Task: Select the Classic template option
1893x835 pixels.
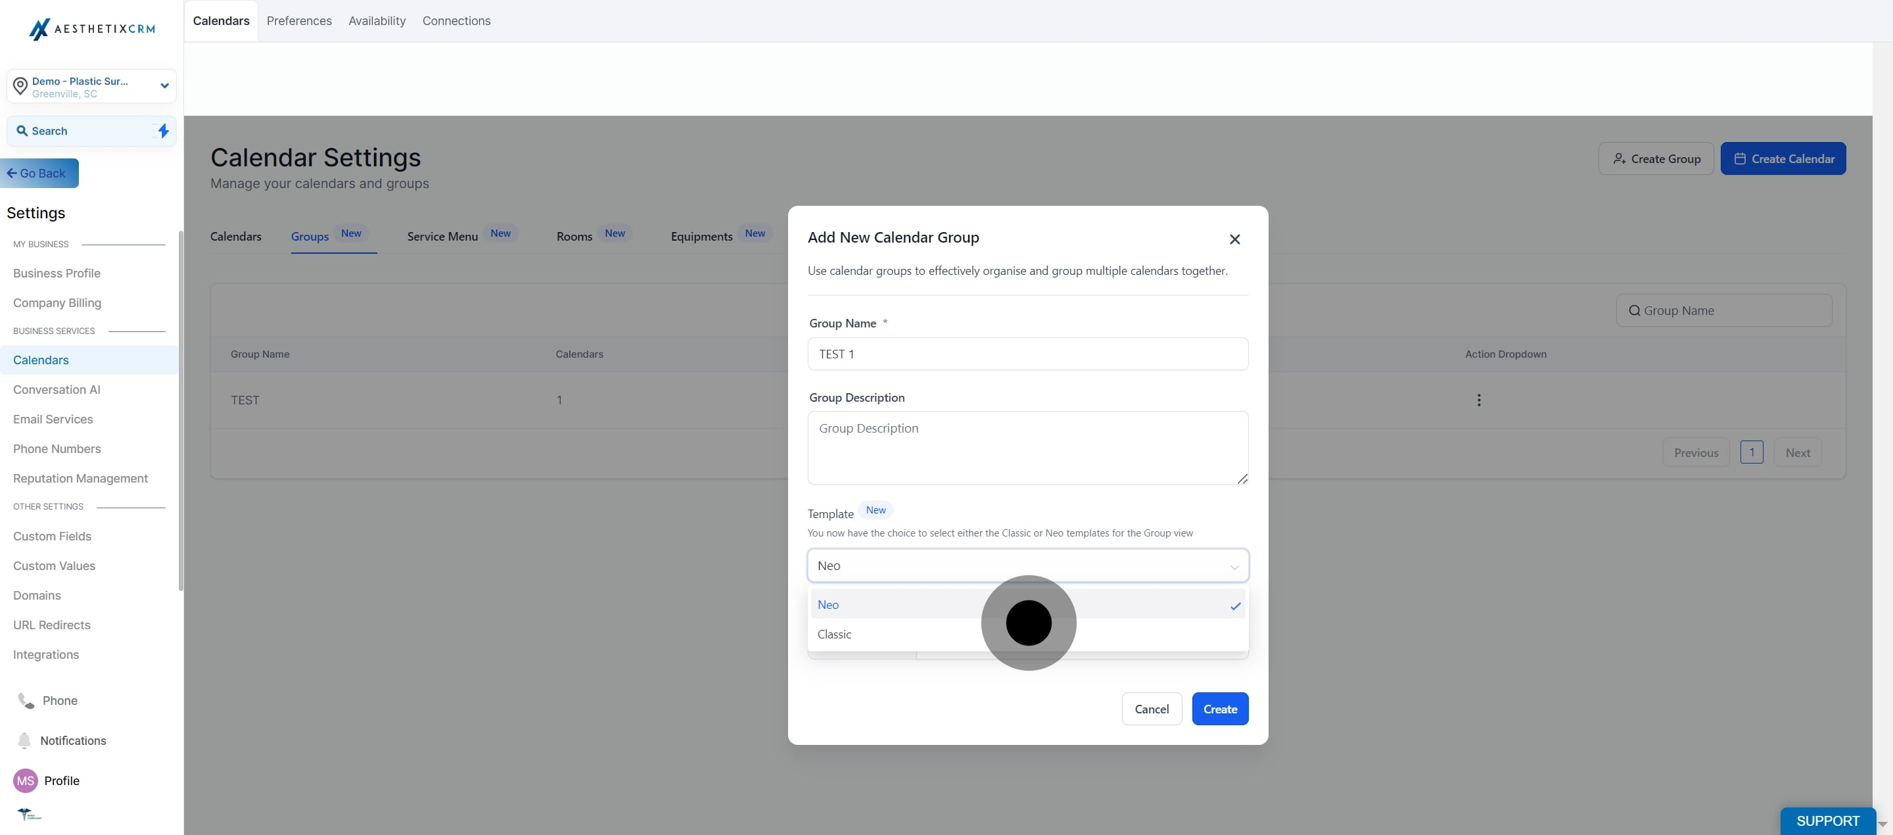Action: click(x=834, y=634)
